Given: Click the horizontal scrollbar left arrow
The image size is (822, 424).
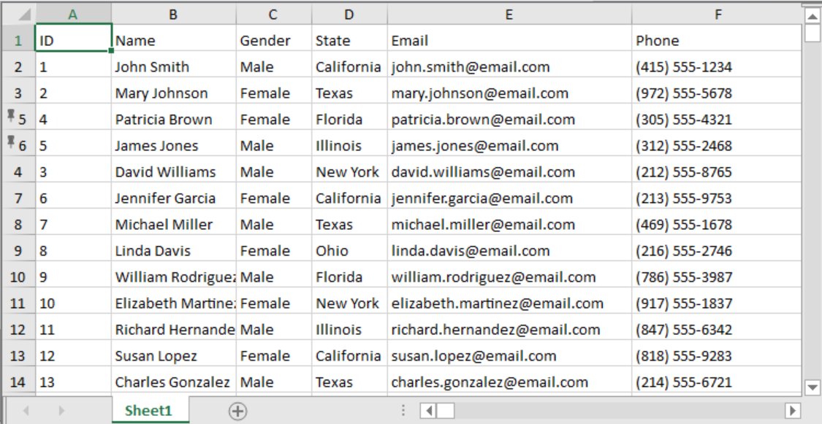Looking at the screenshot, I should tap(430, 412).
